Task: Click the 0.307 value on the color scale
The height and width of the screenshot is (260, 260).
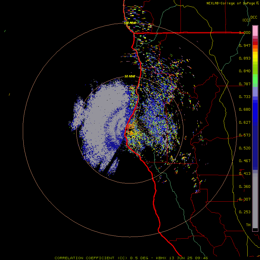Action: [x=245, y=199]
